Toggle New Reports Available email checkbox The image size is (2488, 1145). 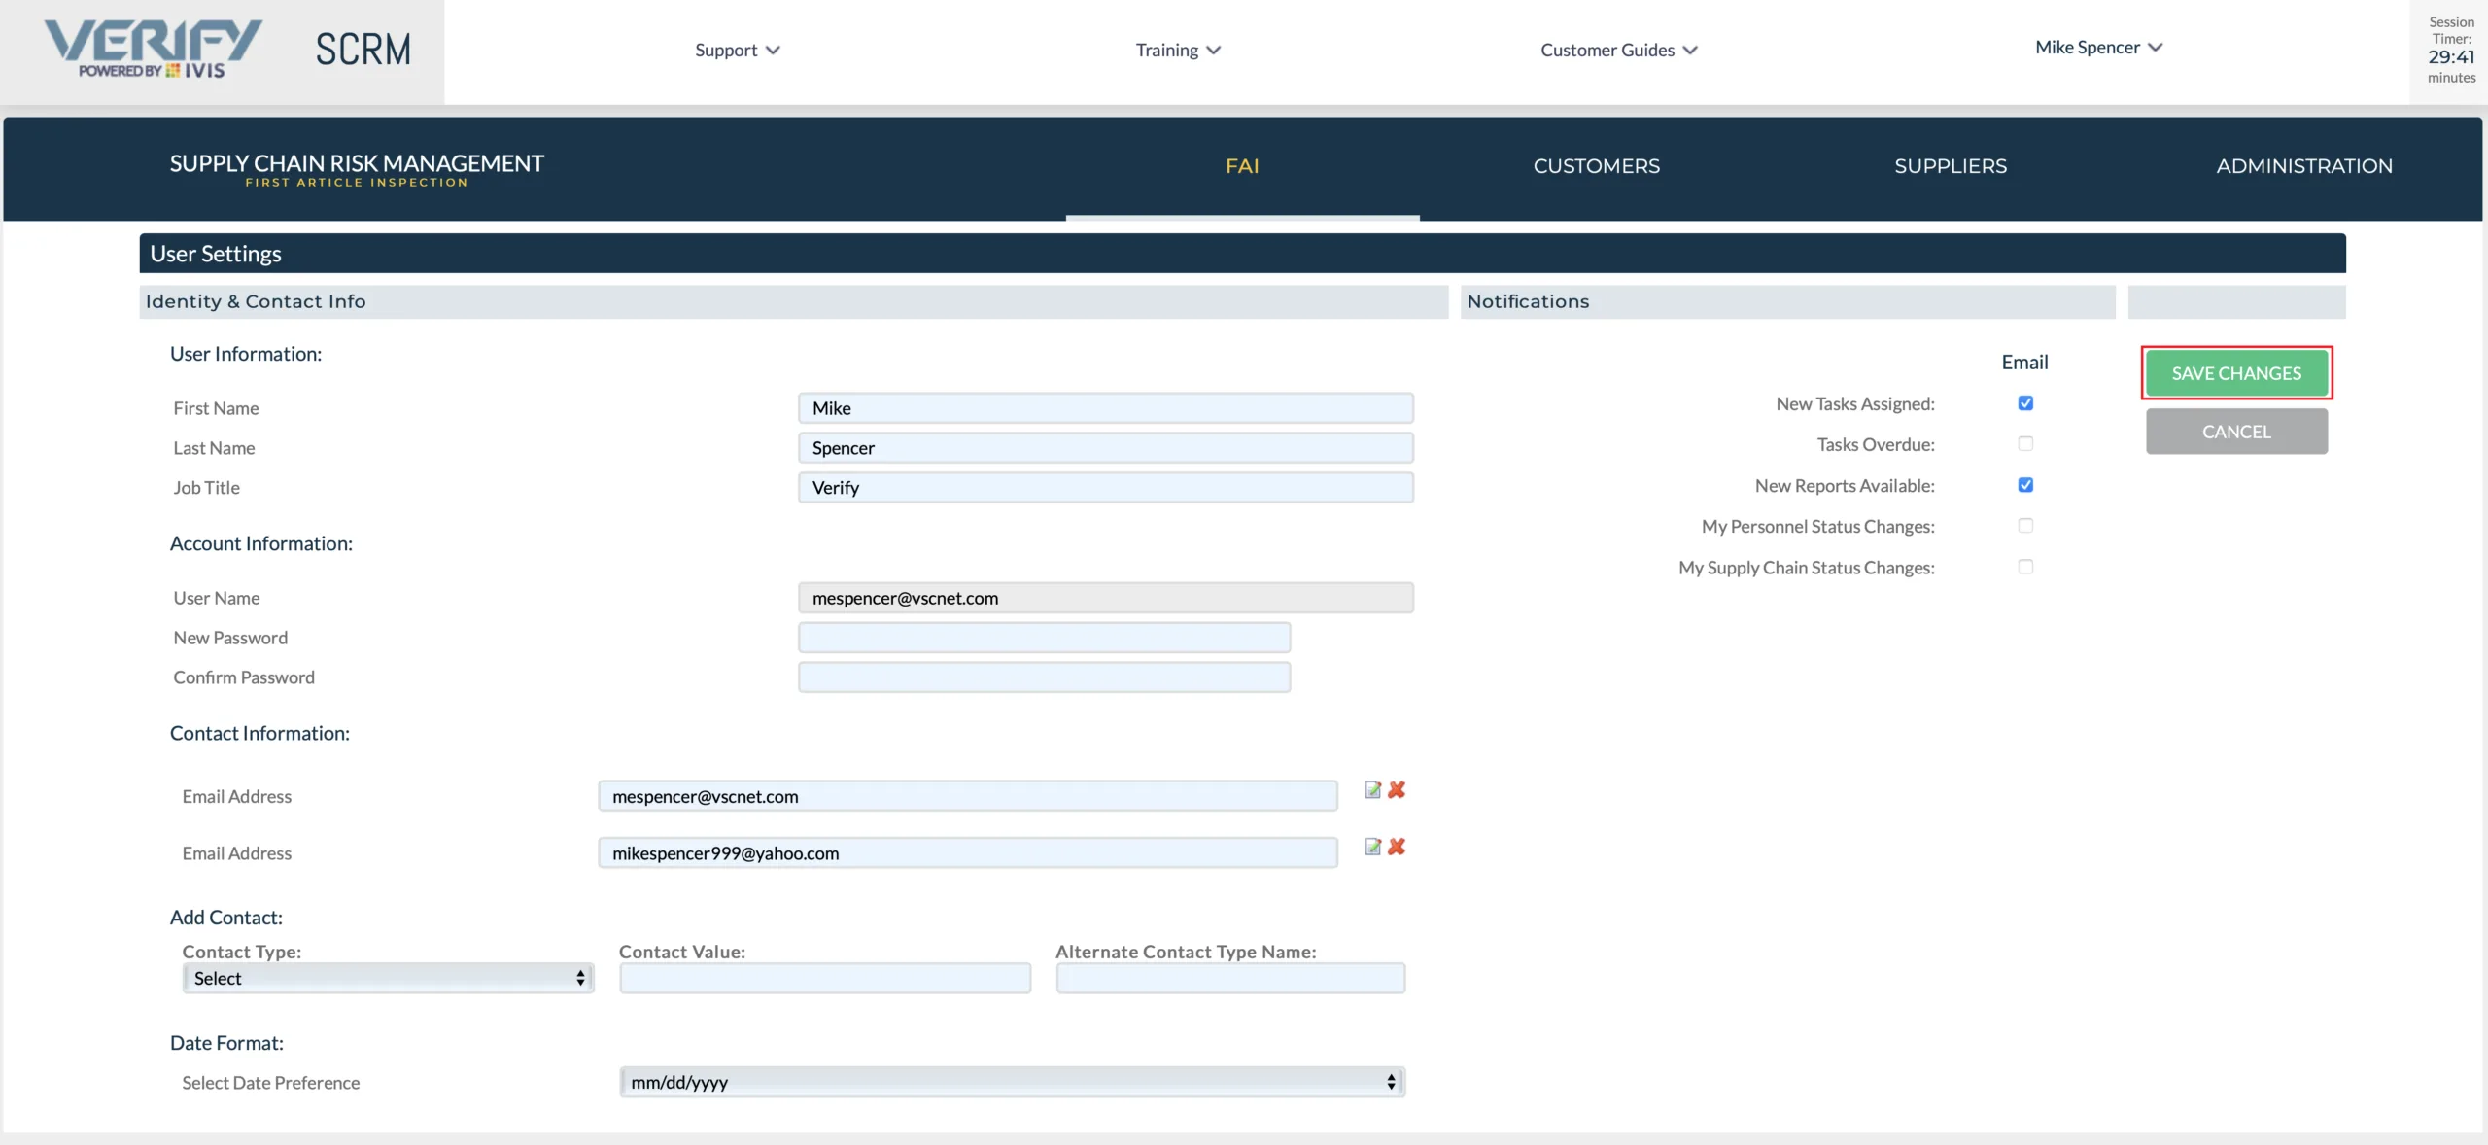2025,484
